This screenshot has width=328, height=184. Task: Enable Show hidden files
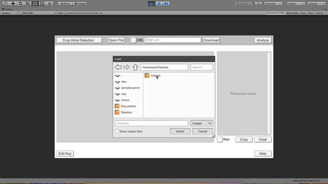(x=117, y=131)
